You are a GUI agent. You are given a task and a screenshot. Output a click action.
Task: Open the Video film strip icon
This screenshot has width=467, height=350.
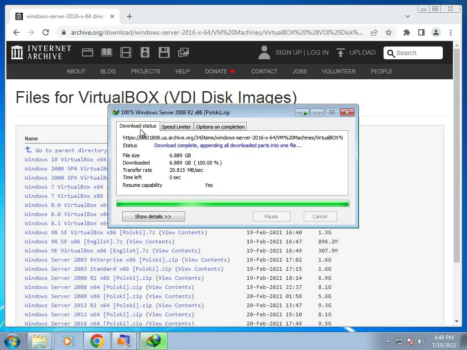point(126,52)
